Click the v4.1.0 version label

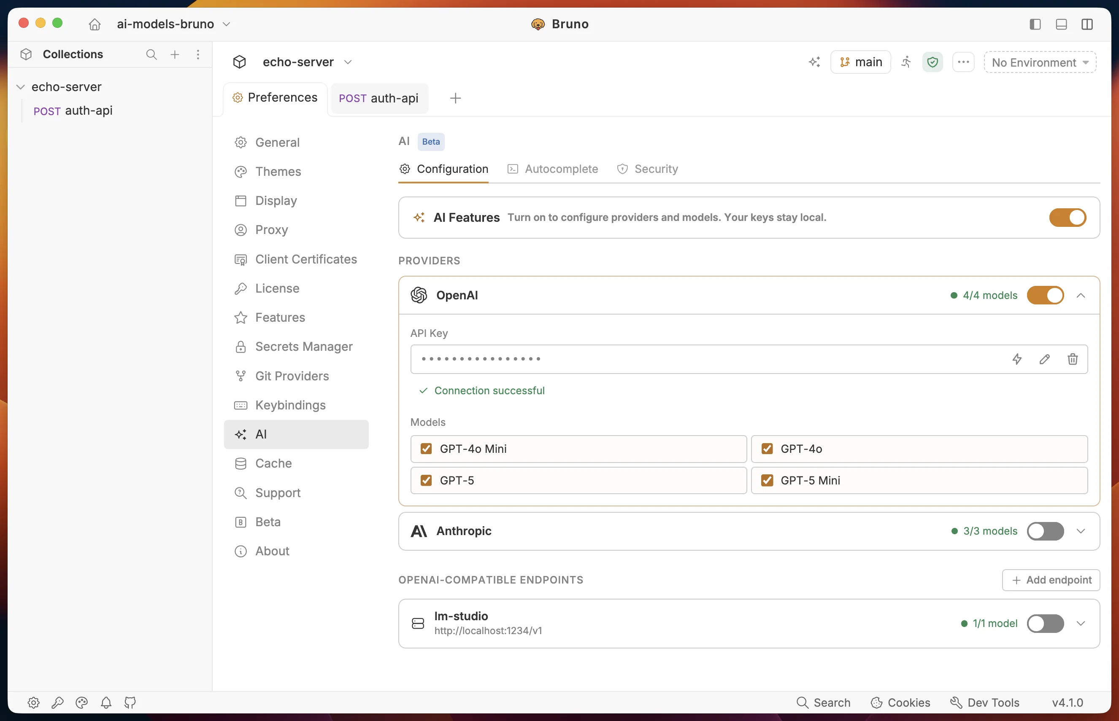coord(1068,702)
